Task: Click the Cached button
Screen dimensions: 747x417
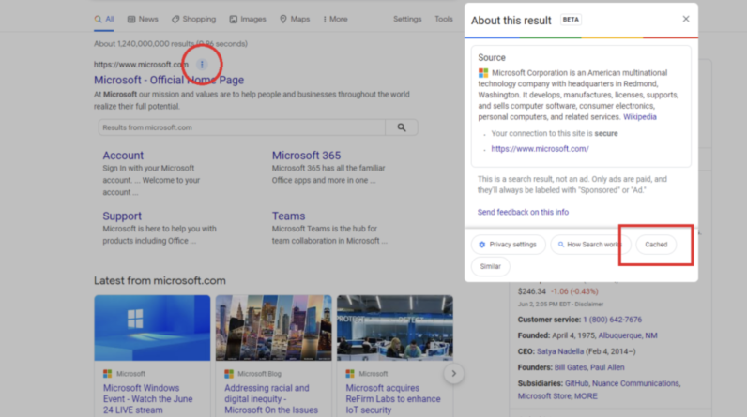Action: [656, 245]
